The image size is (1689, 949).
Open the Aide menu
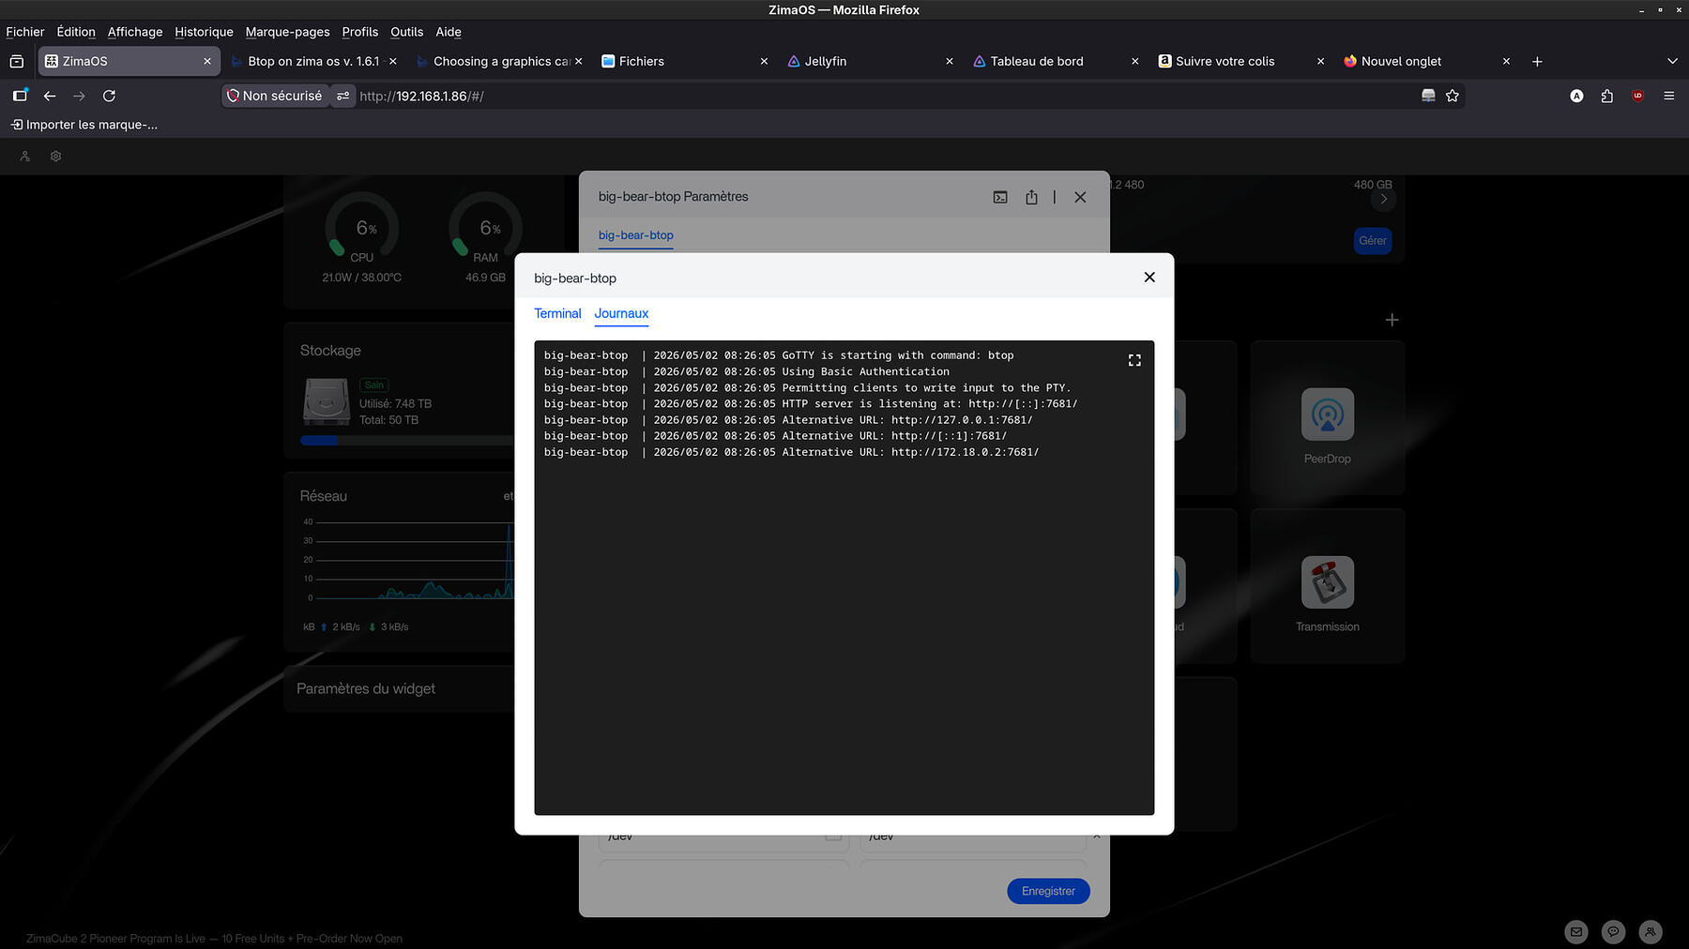449,32
